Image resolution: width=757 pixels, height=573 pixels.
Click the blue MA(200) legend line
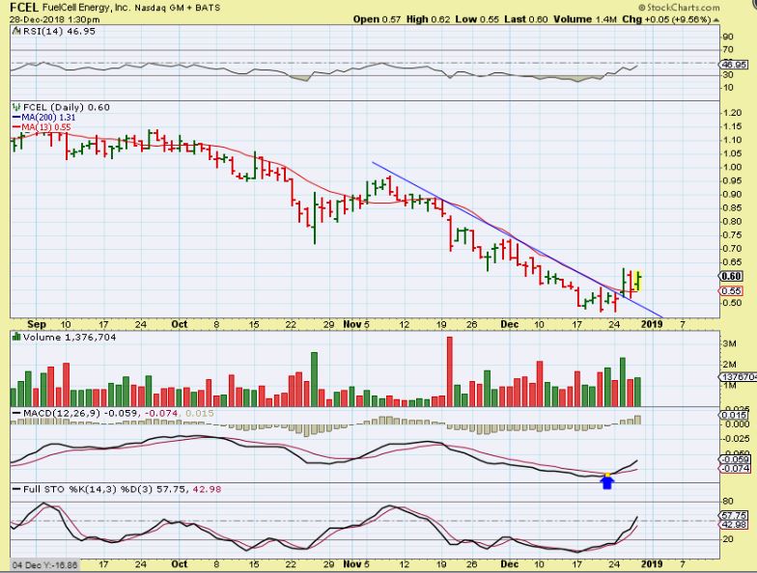[15, 118]
